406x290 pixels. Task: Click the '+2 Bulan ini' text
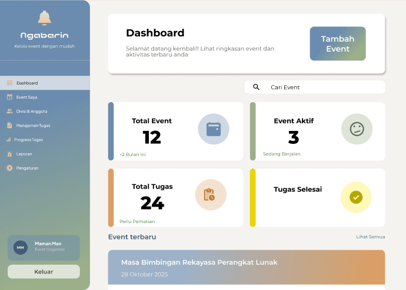[132, 154]
